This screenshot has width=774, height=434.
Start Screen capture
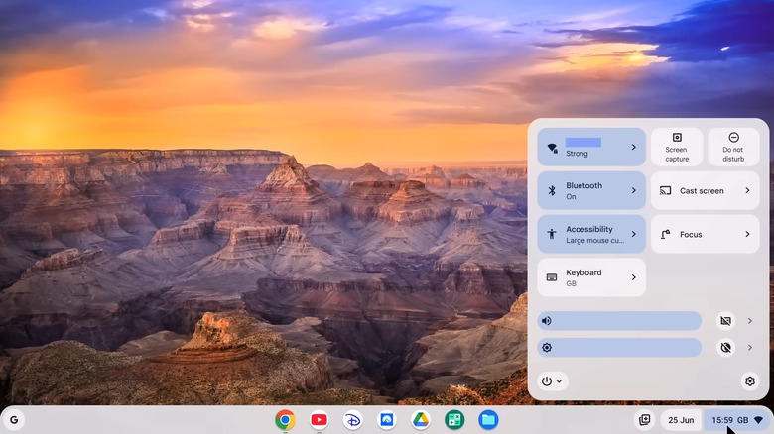tap(677, 147)
